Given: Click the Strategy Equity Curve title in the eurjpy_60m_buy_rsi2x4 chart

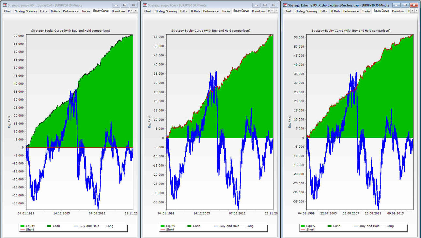Looking at the screenshot, I should pos(70,31).
